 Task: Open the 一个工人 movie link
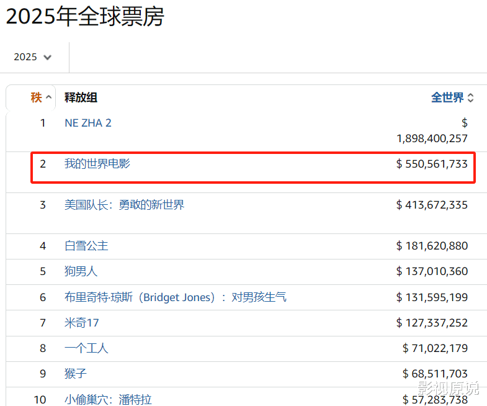(x=86, y=348)
